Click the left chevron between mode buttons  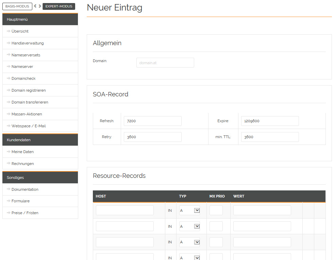(x=35, y=6)
